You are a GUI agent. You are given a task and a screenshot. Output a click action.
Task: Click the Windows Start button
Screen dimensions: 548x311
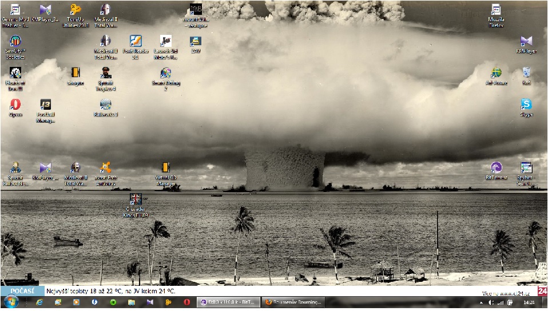10,302
